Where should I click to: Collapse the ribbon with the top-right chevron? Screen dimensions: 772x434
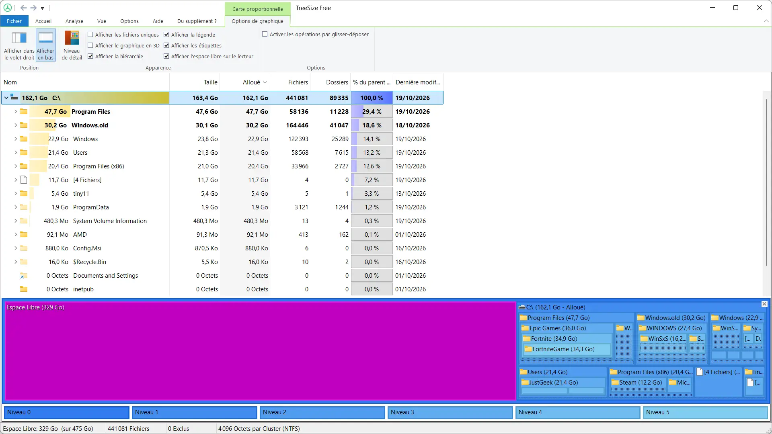point(766,21)
